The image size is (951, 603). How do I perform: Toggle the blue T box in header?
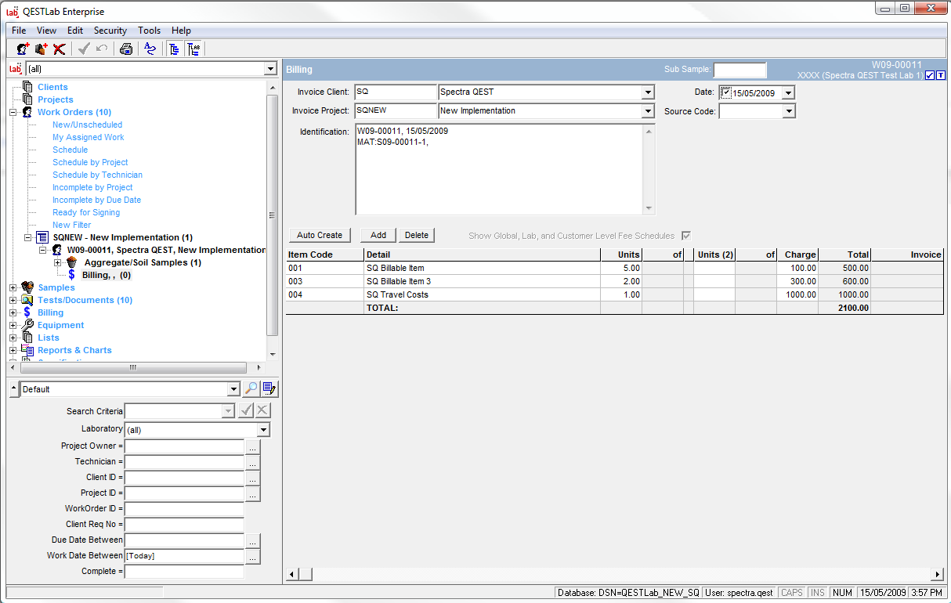point(941,76)
